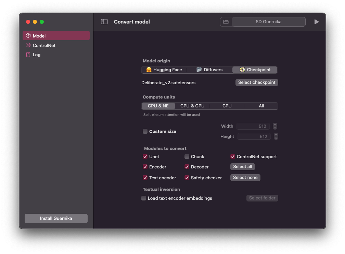Decrement the Height value stepper
Viewport: 345px width, 254px height.
point(276,138)
